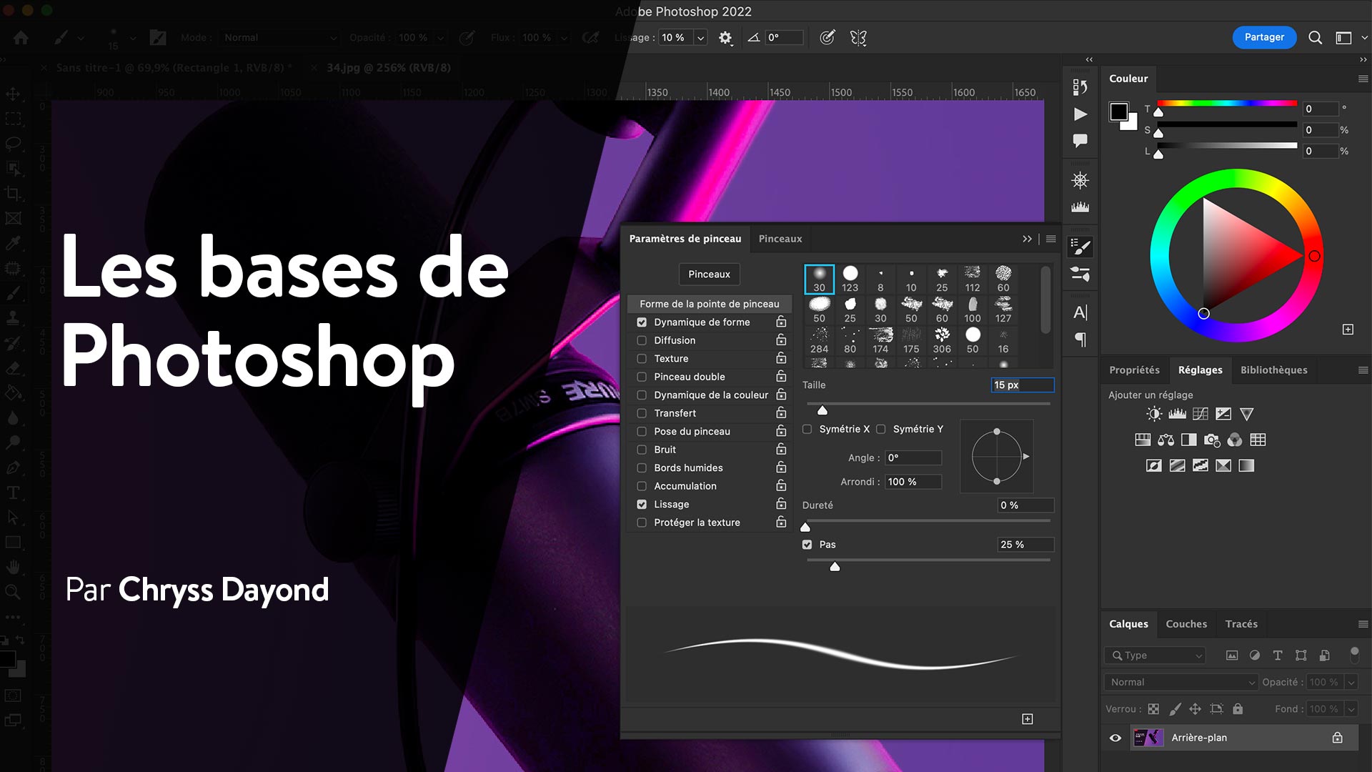Create new brush icon in brush settings
This screenshot has width=1372, height=772.
tap(1028, 719)
